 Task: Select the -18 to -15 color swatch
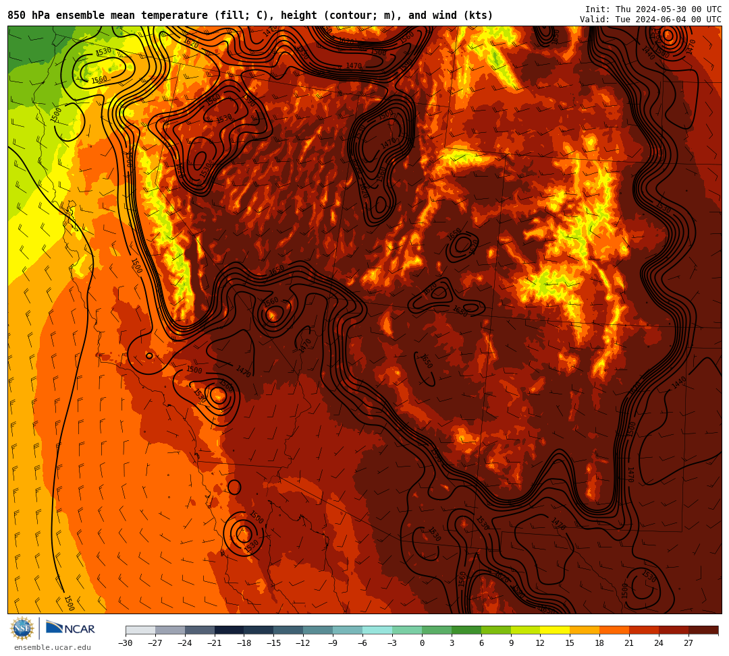click(x=259, y=630)
